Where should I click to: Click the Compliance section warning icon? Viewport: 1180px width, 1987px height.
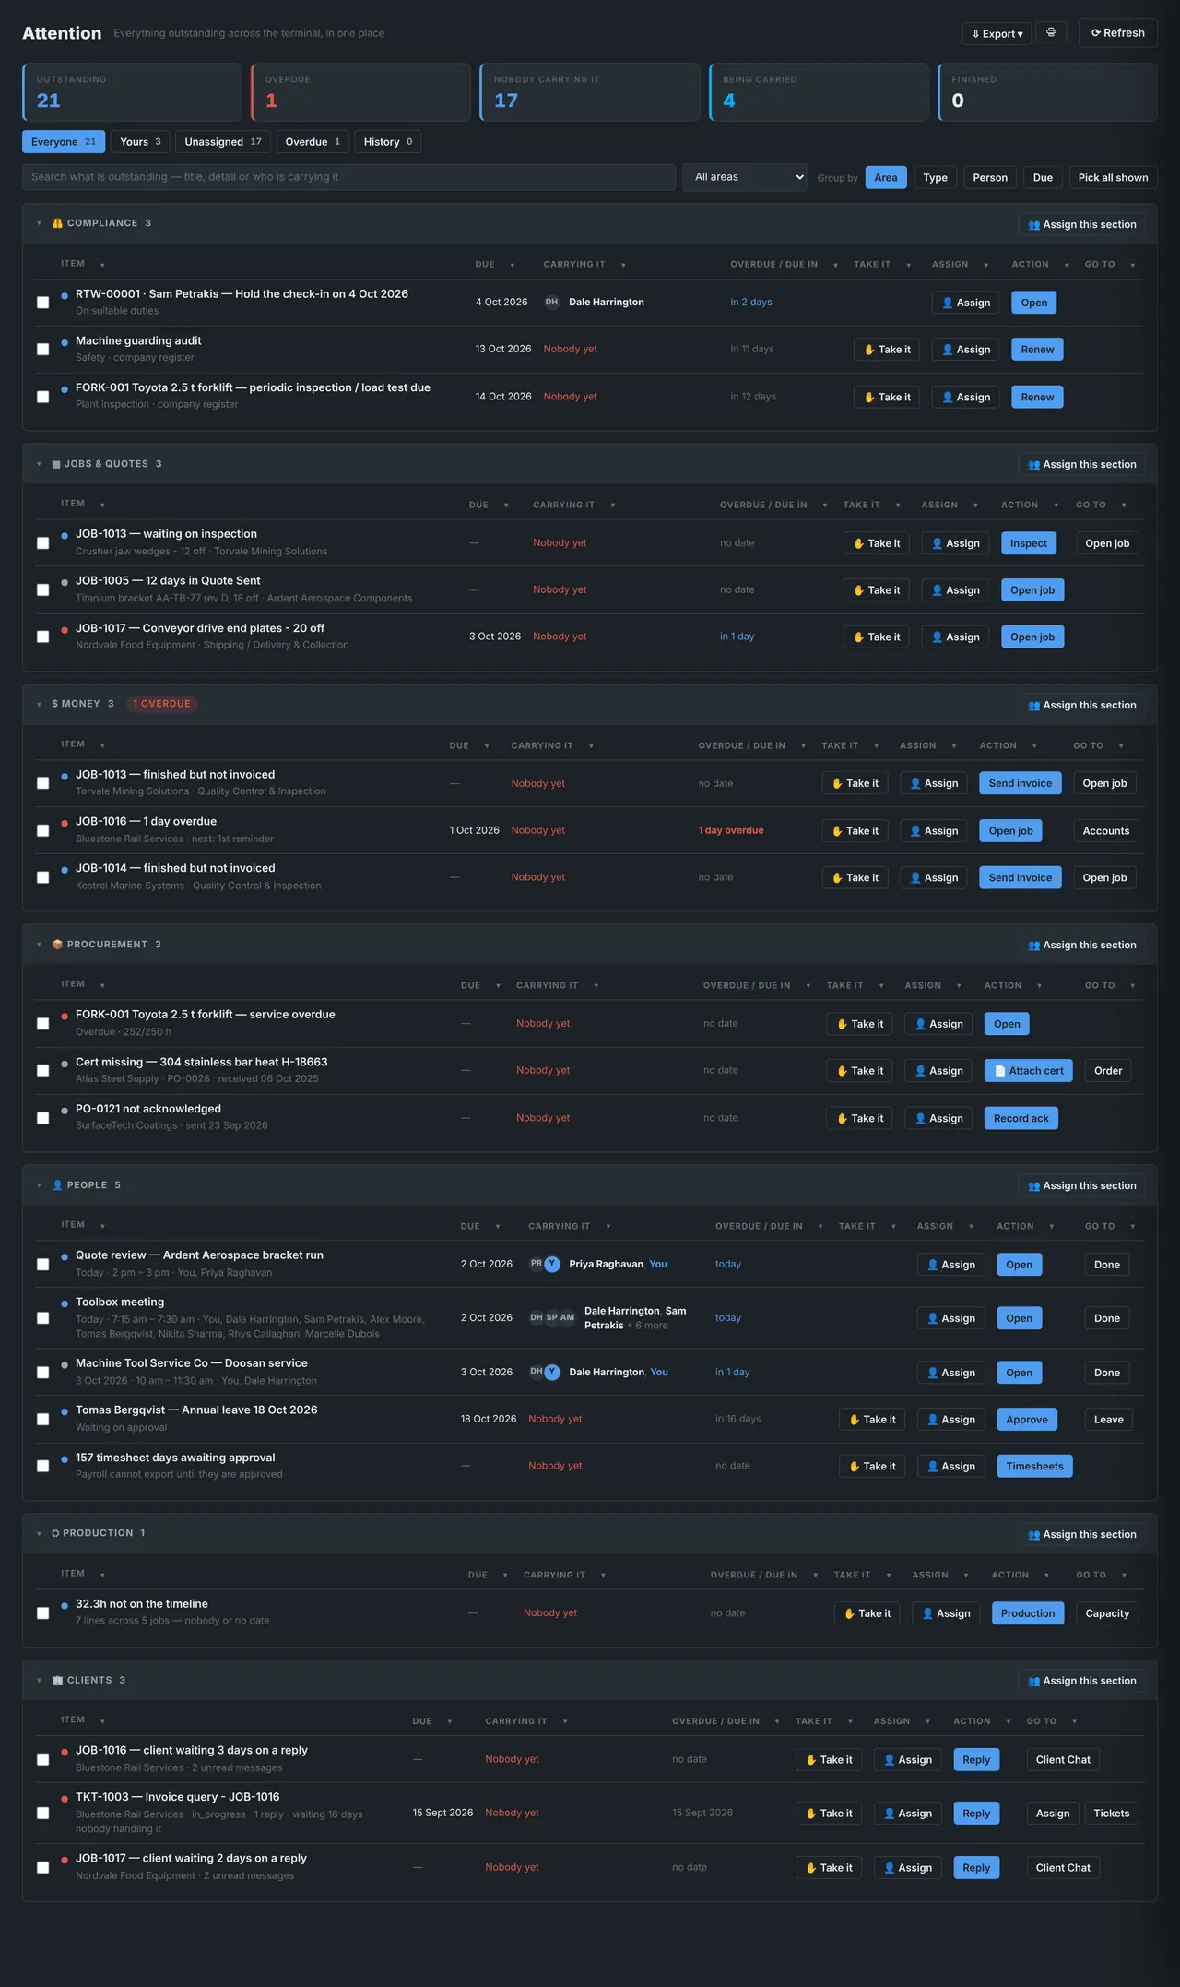(57, 223)
